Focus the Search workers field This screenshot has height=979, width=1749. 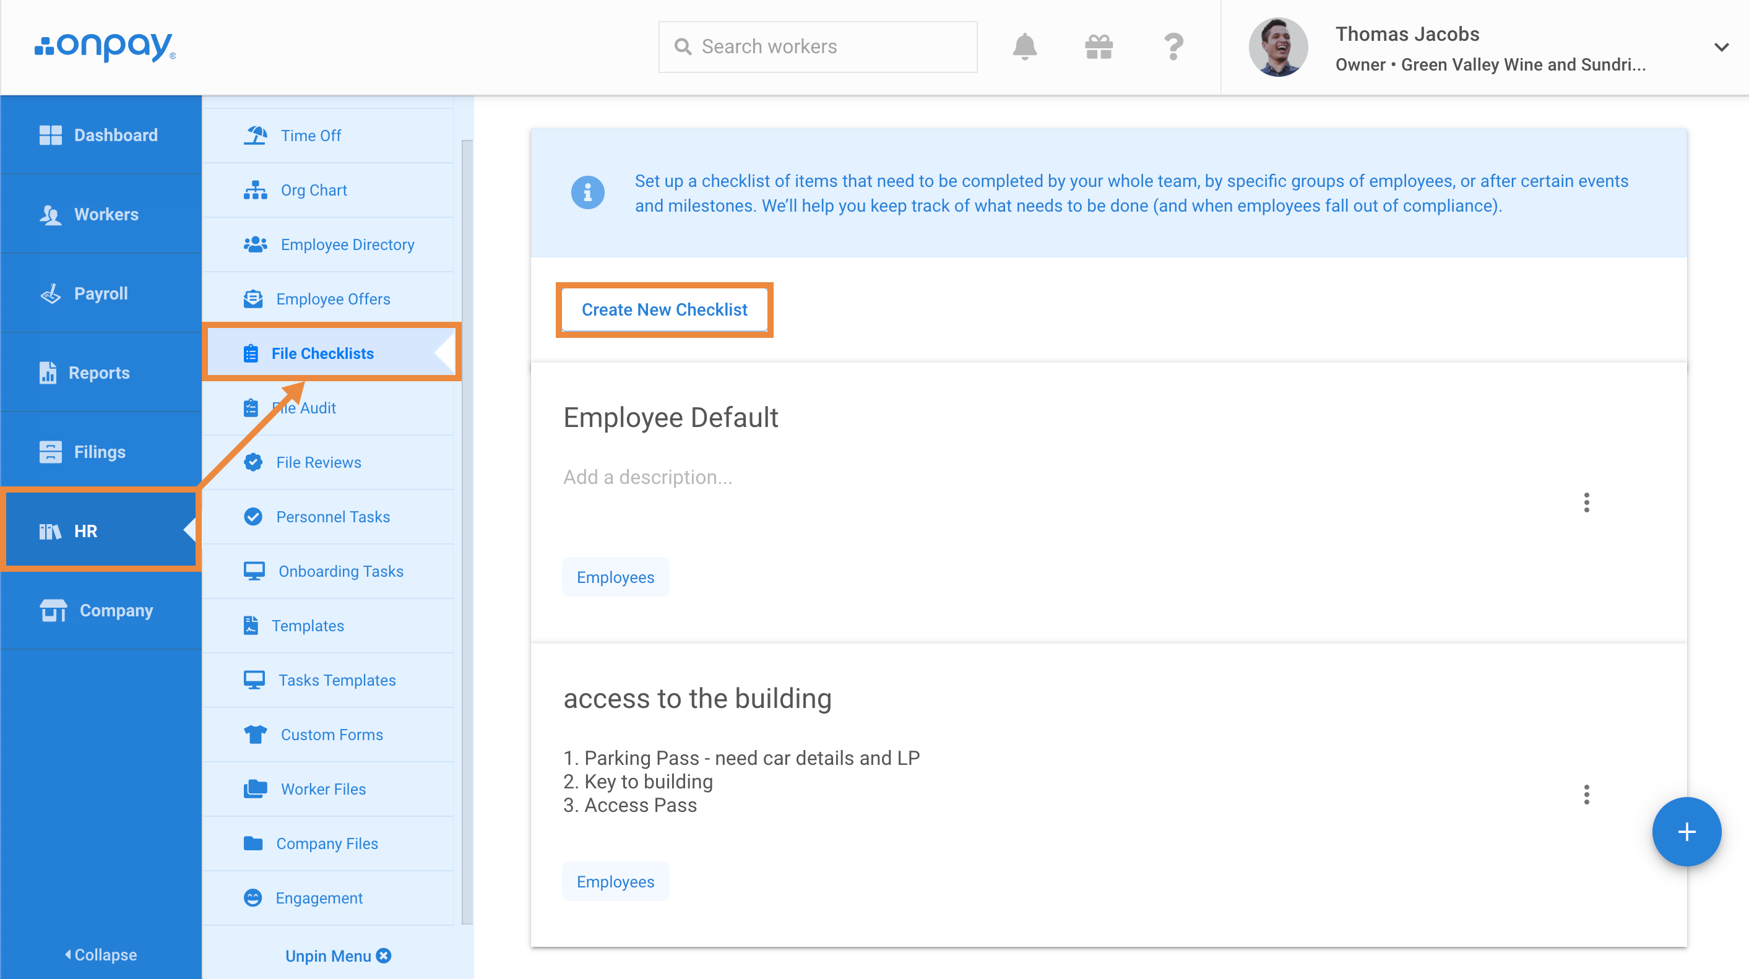(818, 47)
